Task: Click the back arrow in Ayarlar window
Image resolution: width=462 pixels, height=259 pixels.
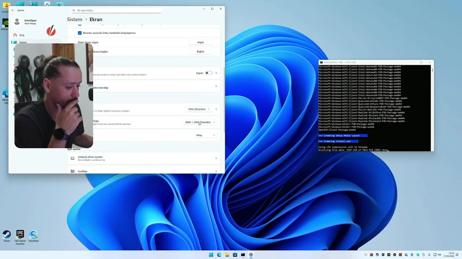Action: (13, 10)
